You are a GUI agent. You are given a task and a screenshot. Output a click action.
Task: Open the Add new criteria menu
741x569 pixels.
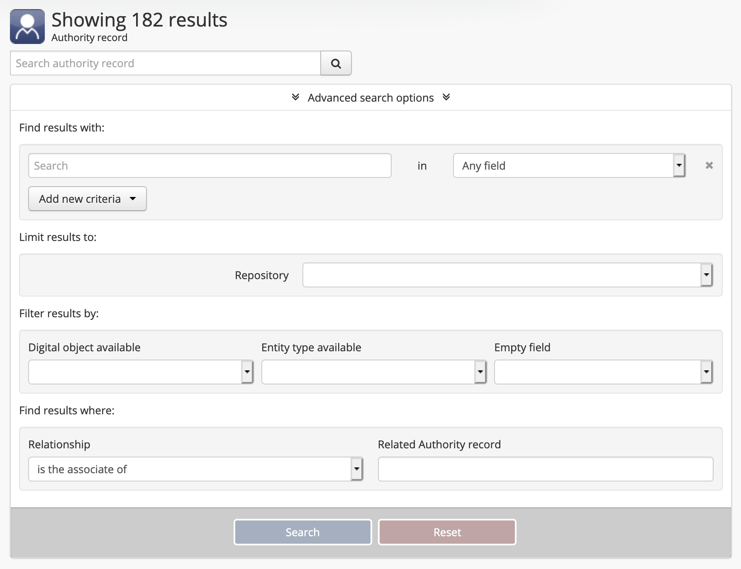click(87, 199)
